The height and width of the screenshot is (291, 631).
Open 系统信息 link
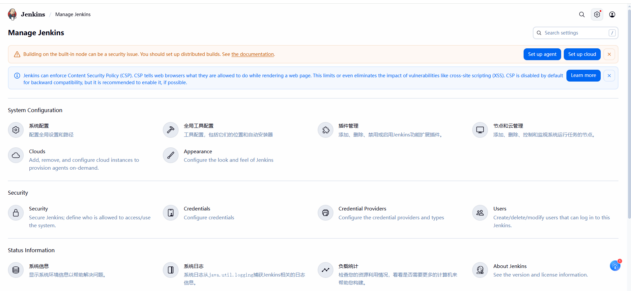point(39,266)
